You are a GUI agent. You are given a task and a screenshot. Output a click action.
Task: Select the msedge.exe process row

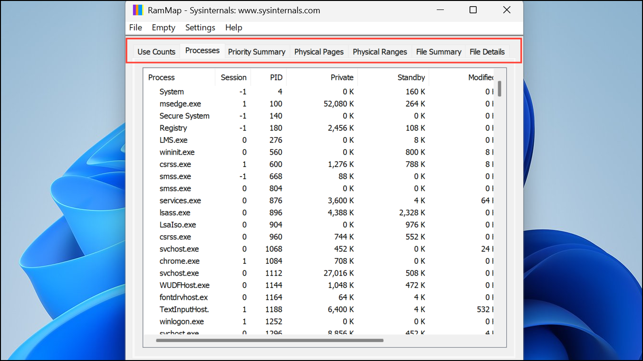pos(180,104)
